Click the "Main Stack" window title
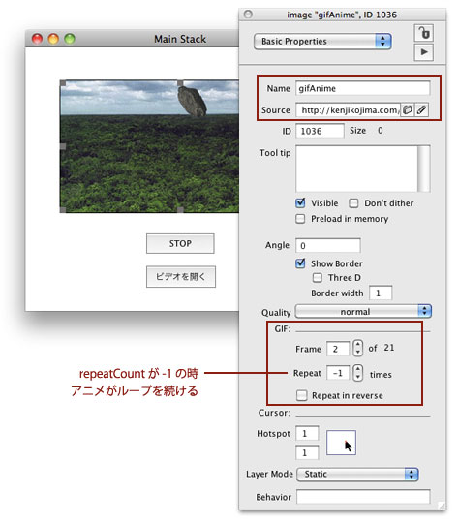Viewport: 458px width, 525px height. (180, 39)
